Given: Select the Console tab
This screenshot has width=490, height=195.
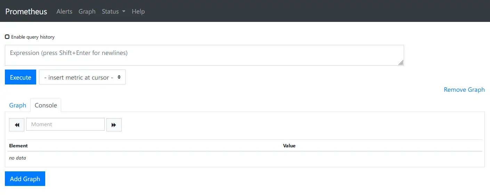Looking at the screenshot, I should [x=46, y=105].
